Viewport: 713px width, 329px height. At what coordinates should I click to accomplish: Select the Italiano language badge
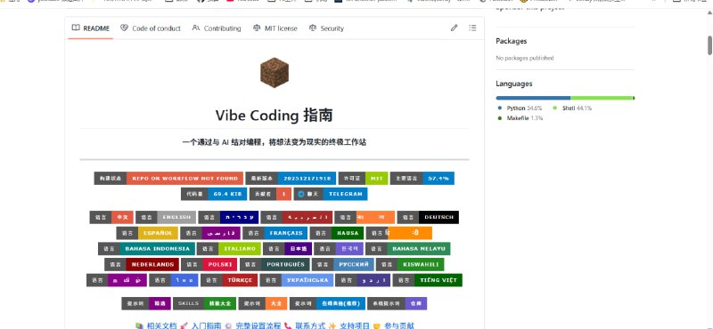point(229,249)
